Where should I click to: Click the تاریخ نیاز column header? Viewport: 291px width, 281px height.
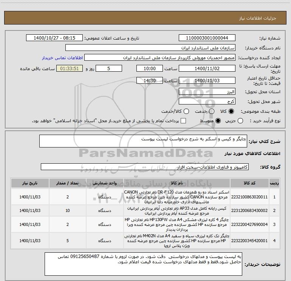click(x=30, y=183)
